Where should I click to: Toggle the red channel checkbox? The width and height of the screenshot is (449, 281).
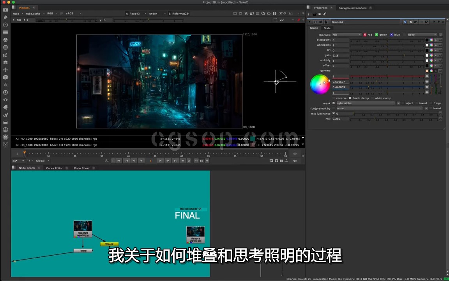[x=365, y=35]
